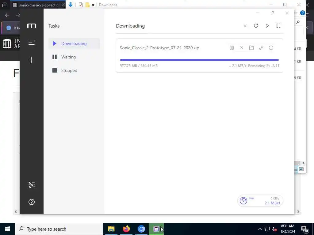Close the sonic-classic-2-collection Firefox tab
This screenshot has width=314, height=235.
pos(63,5)
